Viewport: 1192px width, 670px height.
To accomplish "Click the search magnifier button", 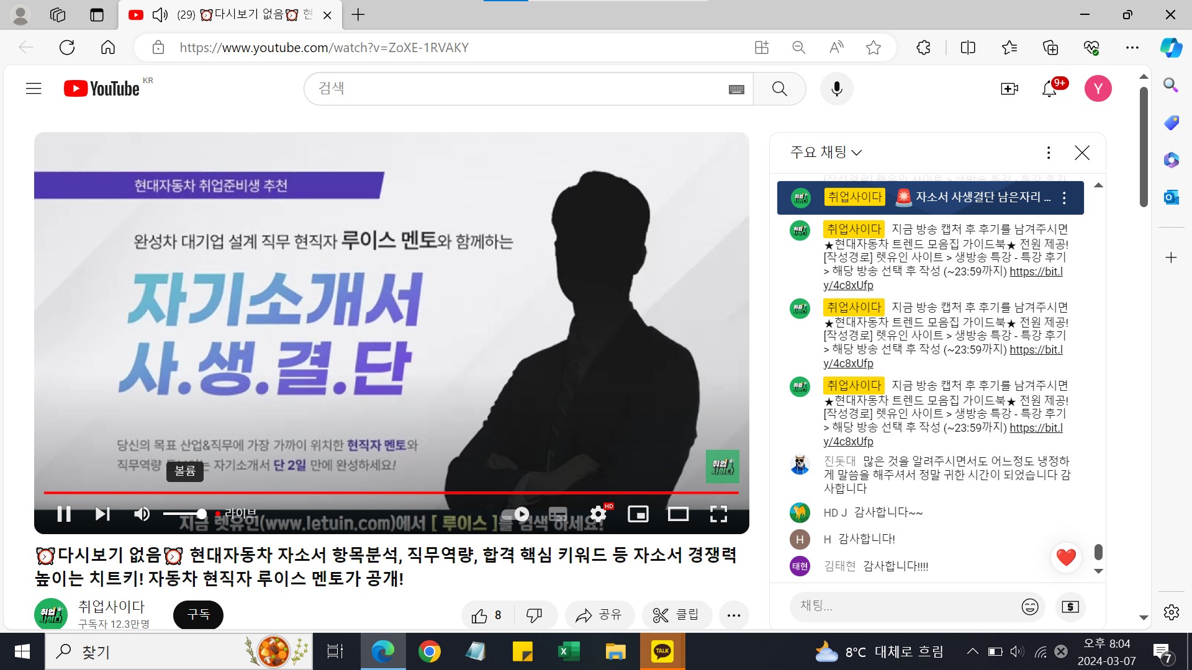I will pyautogui.click(x=780, y=89).
